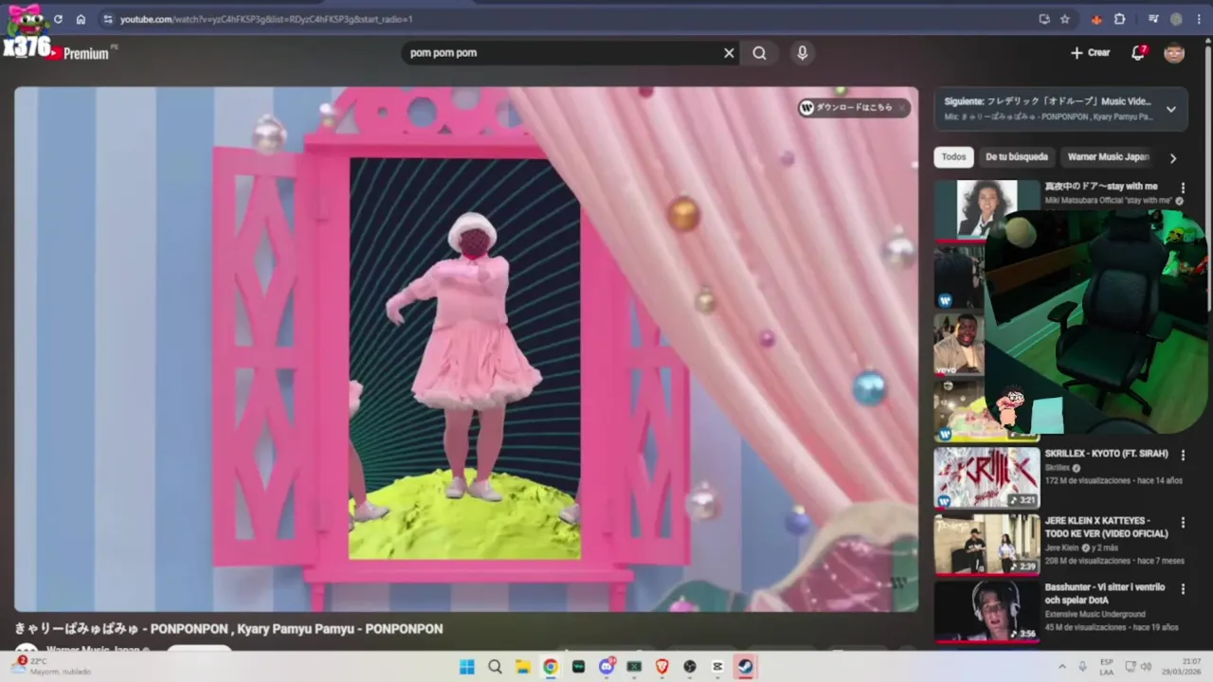1213x682 pixels.
Task: Open the weather widget in taskbar
Action: (x=53, y=666)
